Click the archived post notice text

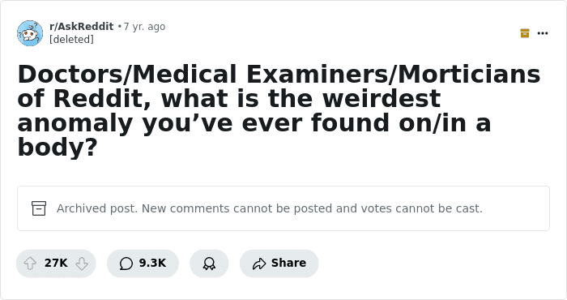coord(270,208)
